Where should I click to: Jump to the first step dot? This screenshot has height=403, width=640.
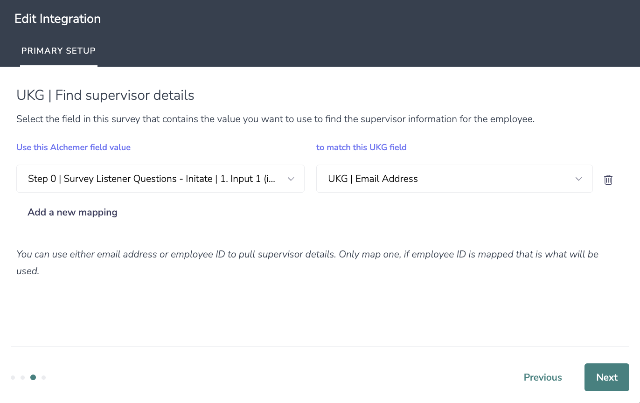[13, 377]
